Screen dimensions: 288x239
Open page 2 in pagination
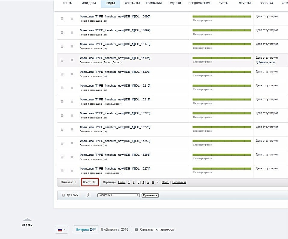(x=134, y=182)
